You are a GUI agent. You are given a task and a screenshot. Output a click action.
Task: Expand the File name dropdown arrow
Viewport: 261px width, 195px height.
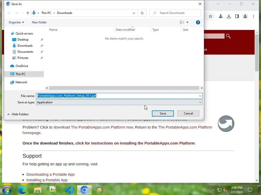[200, 96]
